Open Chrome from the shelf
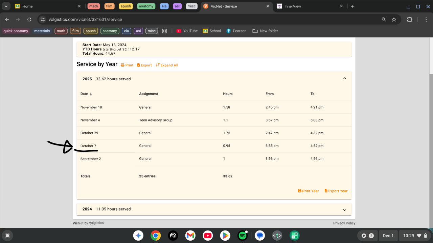The height and width of the screenshot is (243, 433). 156,236
